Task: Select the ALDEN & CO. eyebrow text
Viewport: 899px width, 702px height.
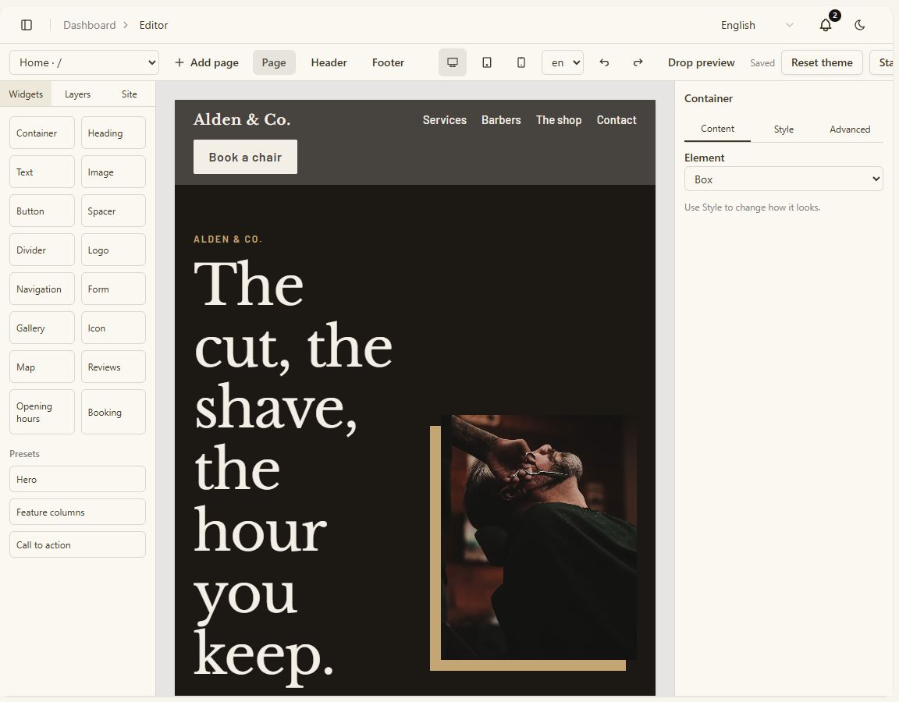Action: 228,239
